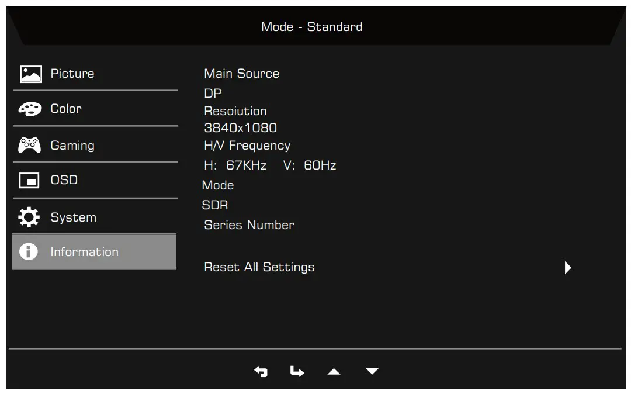
Task: Click the Resolution label
Action: (235, 111)
